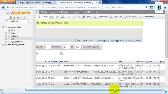Open the Yapı tab

(54, 17)
